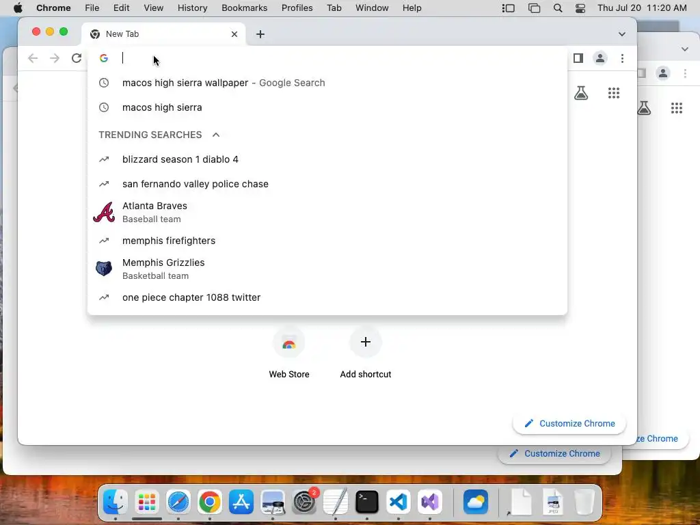700x525 pixels.
Task: Open the Bookmarks menu
Action: point(244,8)
